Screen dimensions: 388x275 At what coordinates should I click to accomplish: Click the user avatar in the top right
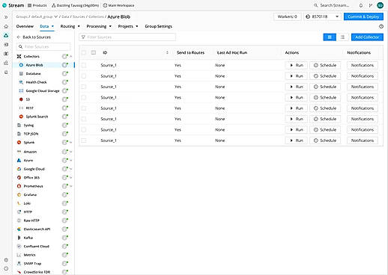click(x=381, y=5)
